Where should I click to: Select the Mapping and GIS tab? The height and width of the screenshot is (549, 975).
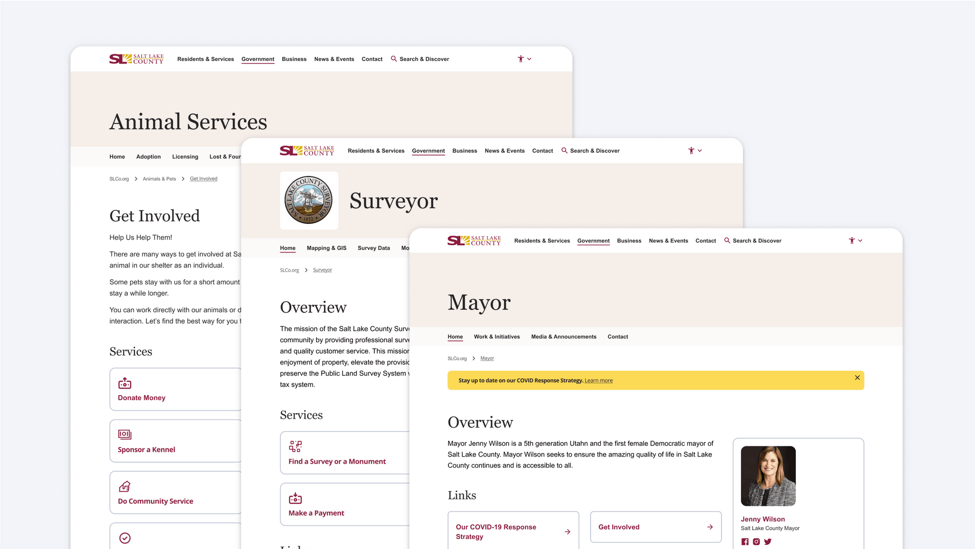tap(327, 248)
